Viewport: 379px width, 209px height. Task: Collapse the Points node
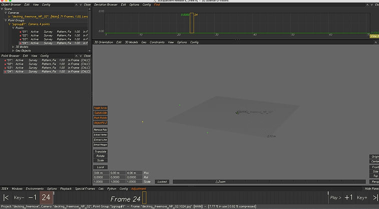tap(14, 28)
